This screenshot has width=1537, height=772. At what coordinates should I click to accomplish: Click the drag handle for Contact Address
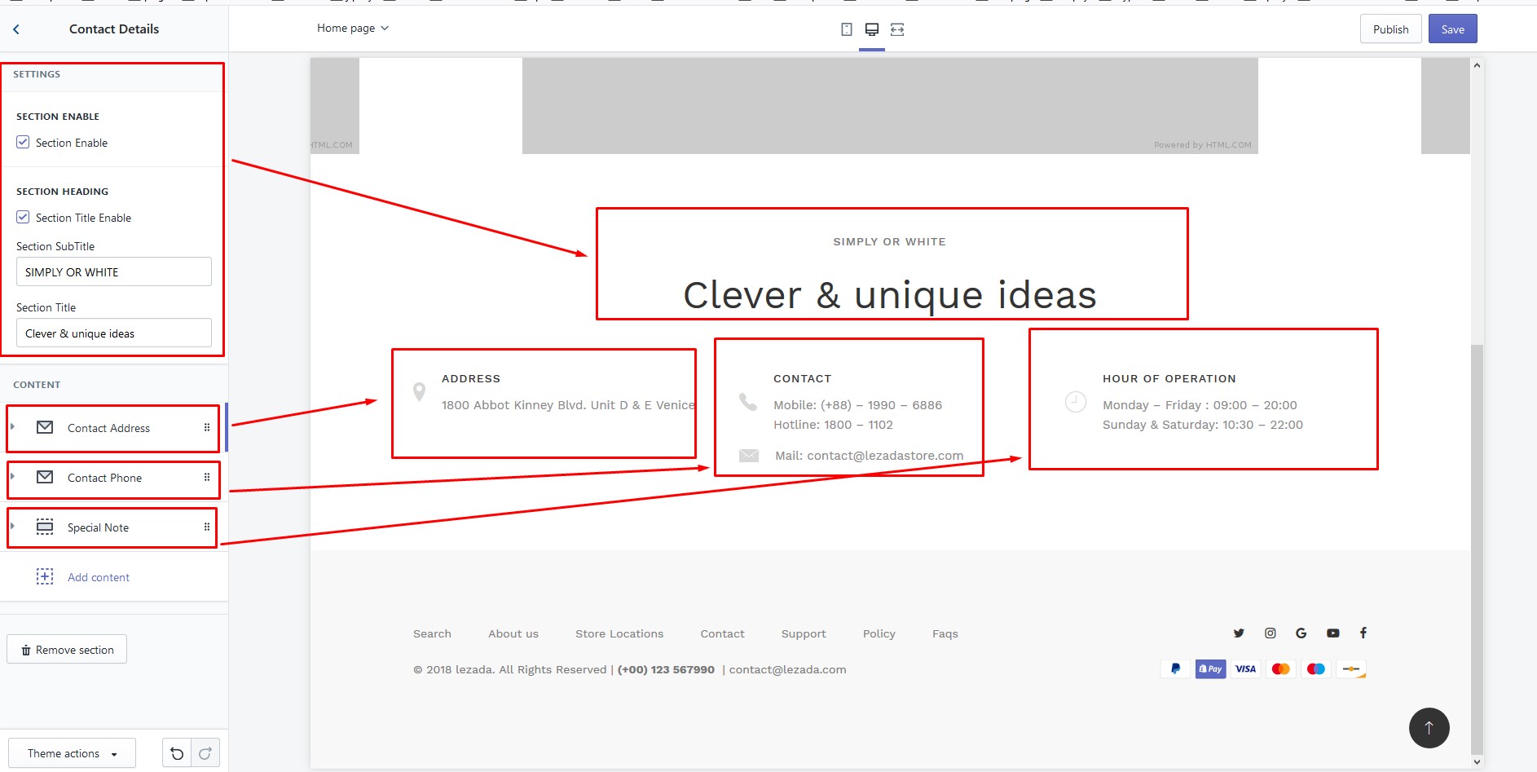(x=207, y=428)
